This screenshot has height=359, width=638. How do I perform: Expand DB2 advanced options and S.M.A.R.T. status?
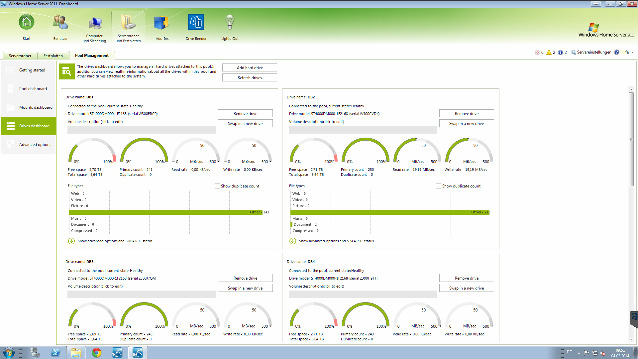(x=293, y=241)
